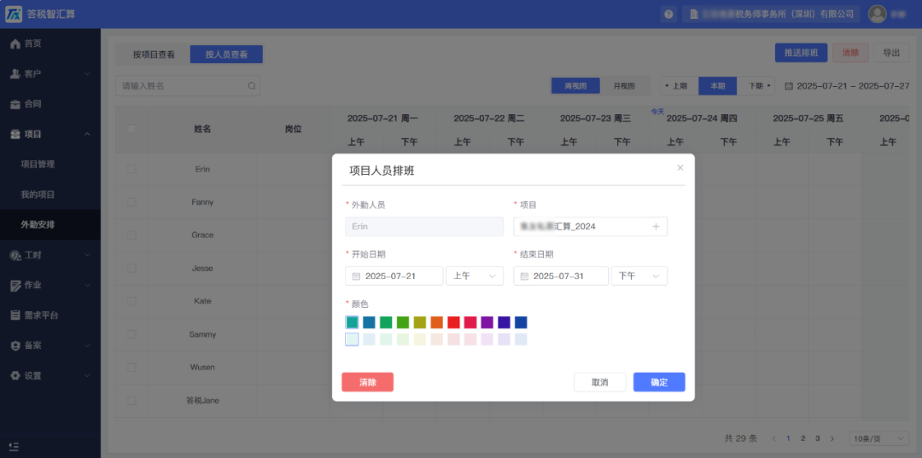Pick the purple color swatch
Viewport: 922px width, 458px height.
pyautogui.click(x=487, y=322)
